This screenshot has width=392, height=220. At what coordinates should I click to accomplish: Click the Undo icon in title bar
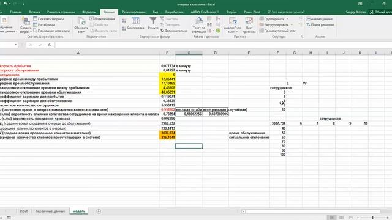(x=6, y=4)
